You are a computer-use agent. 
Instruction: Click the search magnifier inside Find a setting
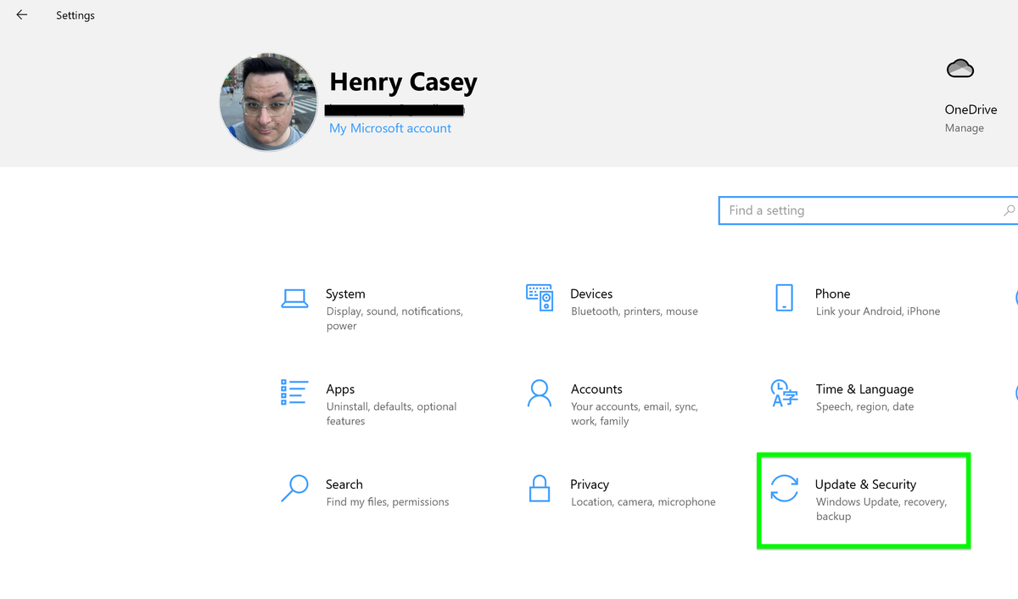1008,210
